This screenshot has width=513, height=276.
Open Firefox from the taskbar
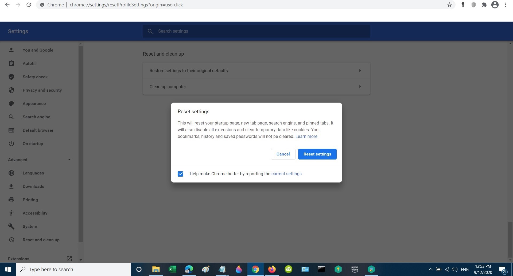272,269
